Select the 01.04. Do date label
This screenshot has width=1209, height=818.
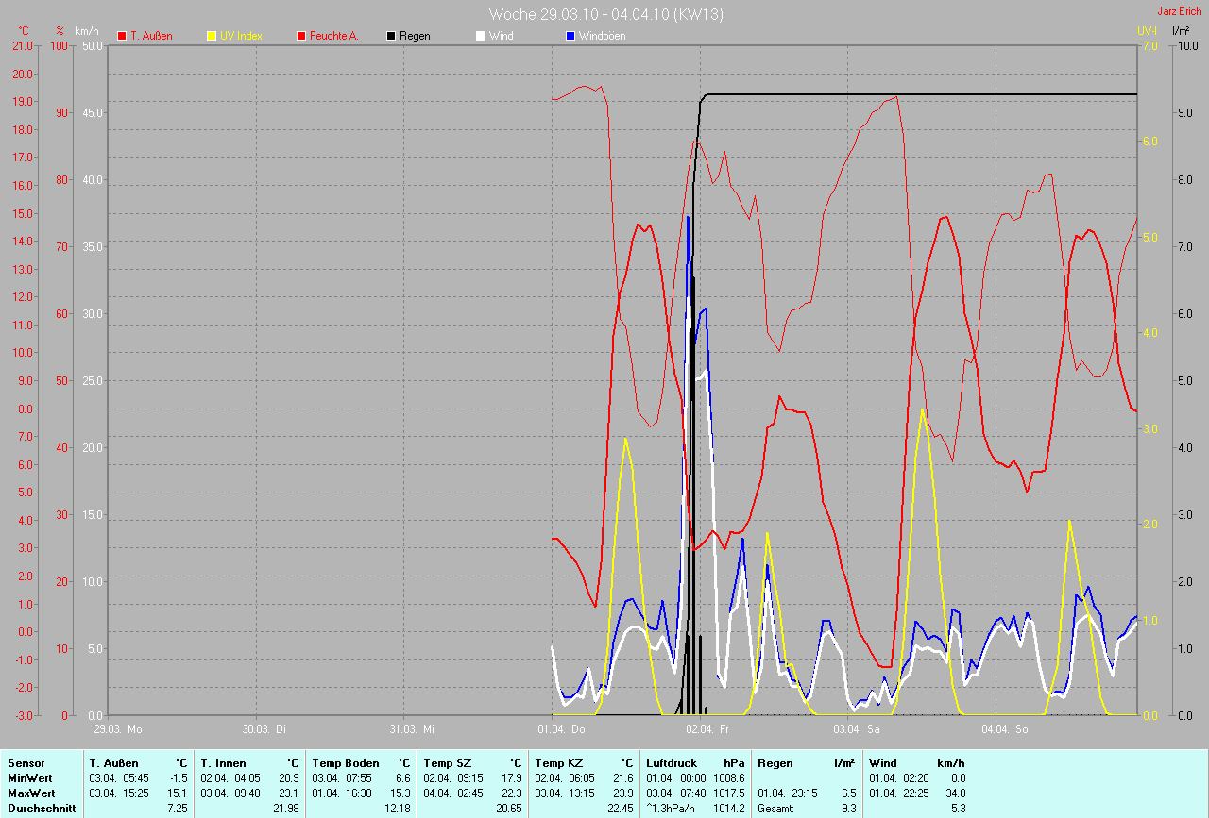click(562, 728)
